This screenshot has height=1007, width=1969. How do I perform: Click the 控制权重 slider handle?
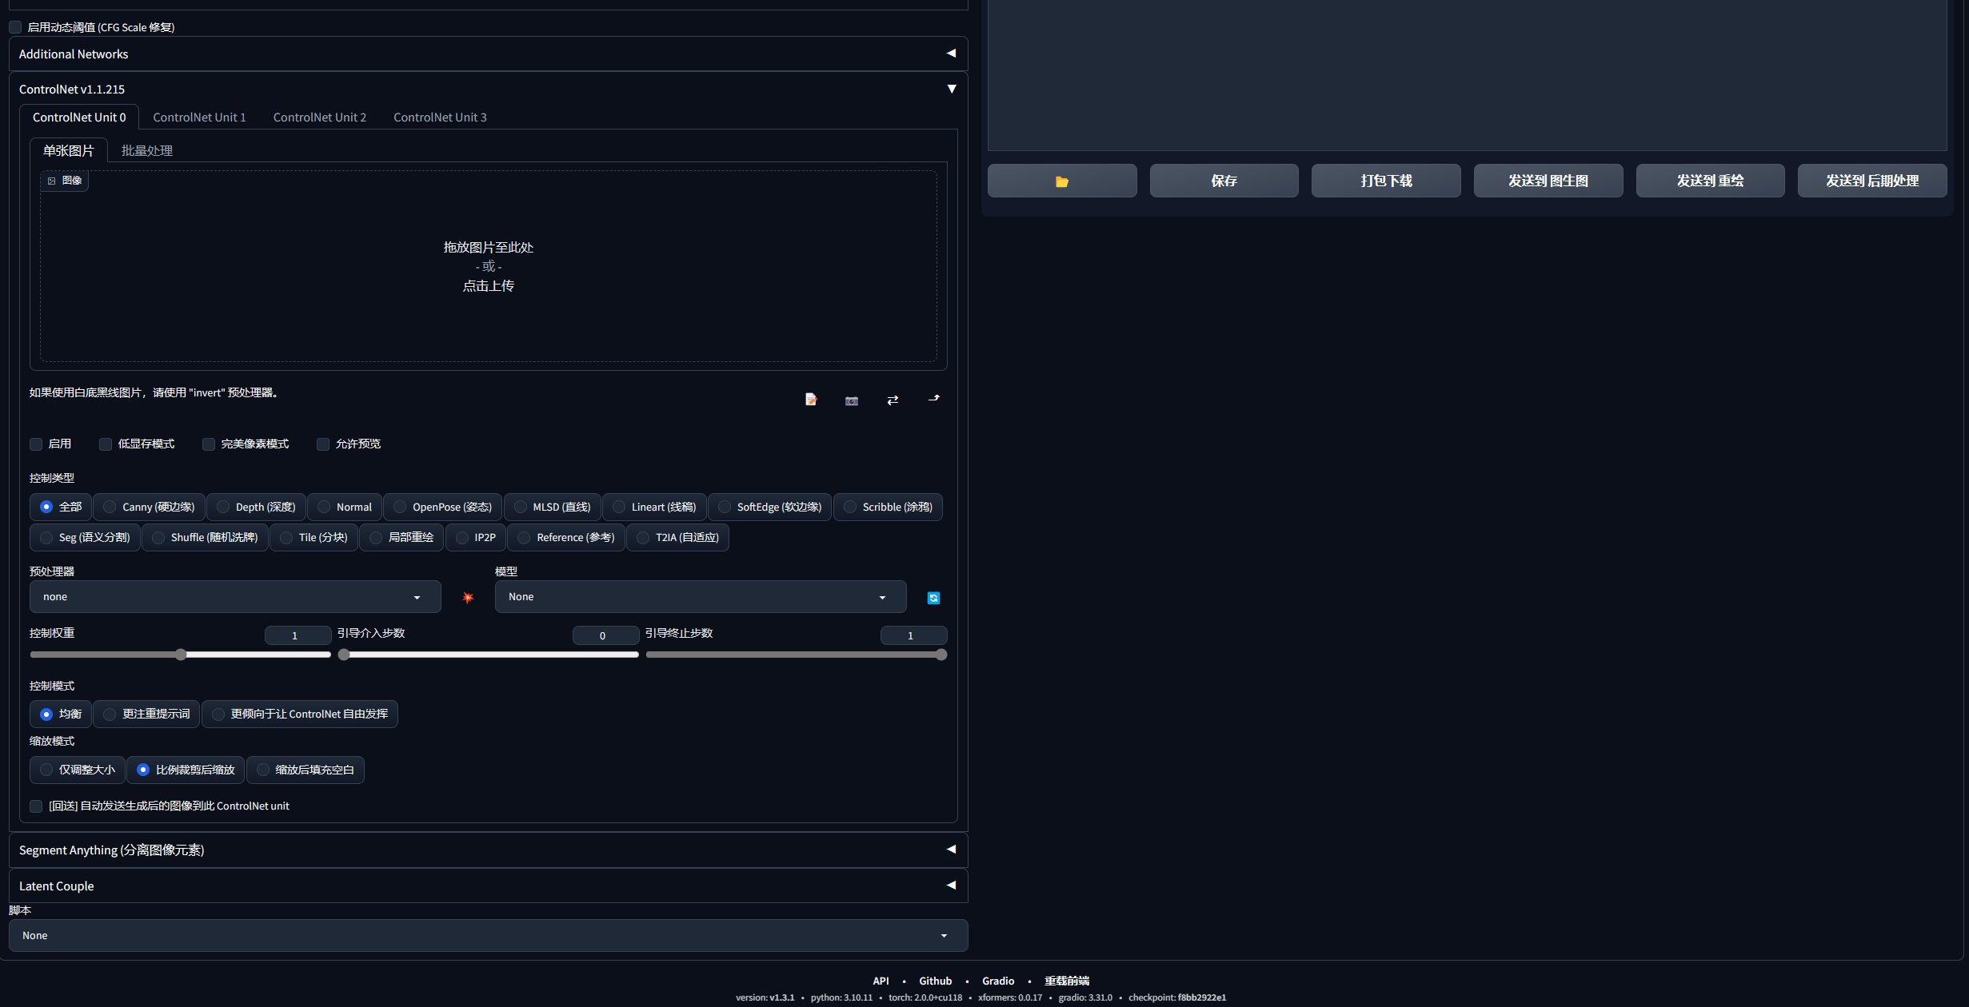[x=181, y=655]
